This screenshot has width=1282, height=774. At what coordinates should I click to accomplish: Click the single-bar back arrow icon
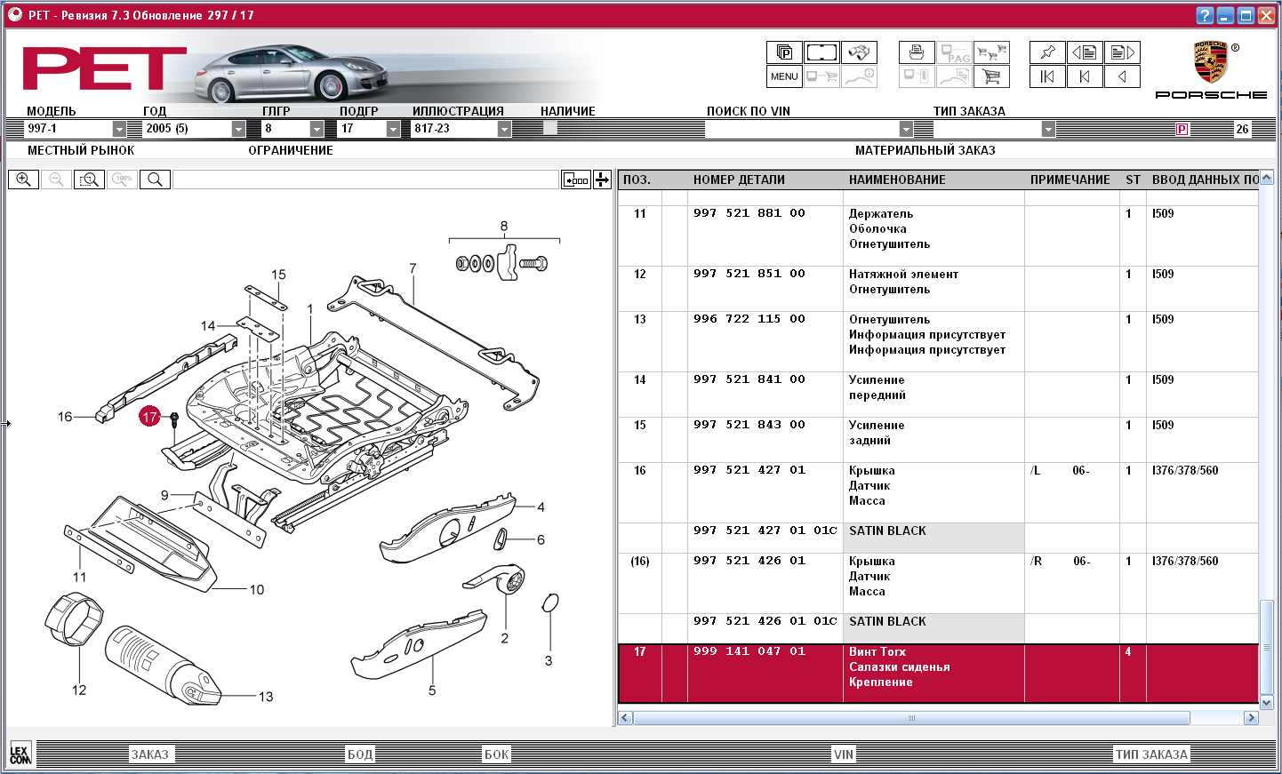coord(1085,76)
